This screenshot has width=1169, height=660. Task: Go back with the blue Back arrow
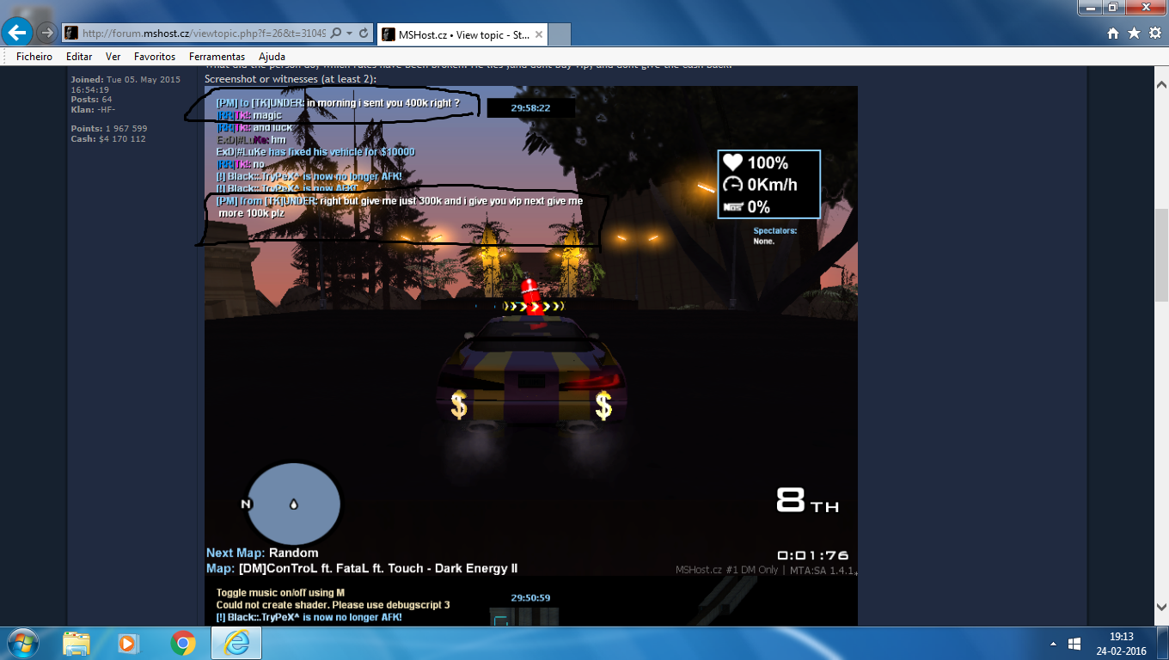pos(17,33)
